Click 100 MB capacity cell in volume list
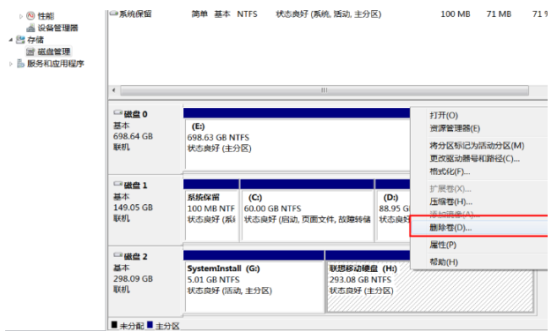Screen dimensions: 557x331 (x=456, y=14)
